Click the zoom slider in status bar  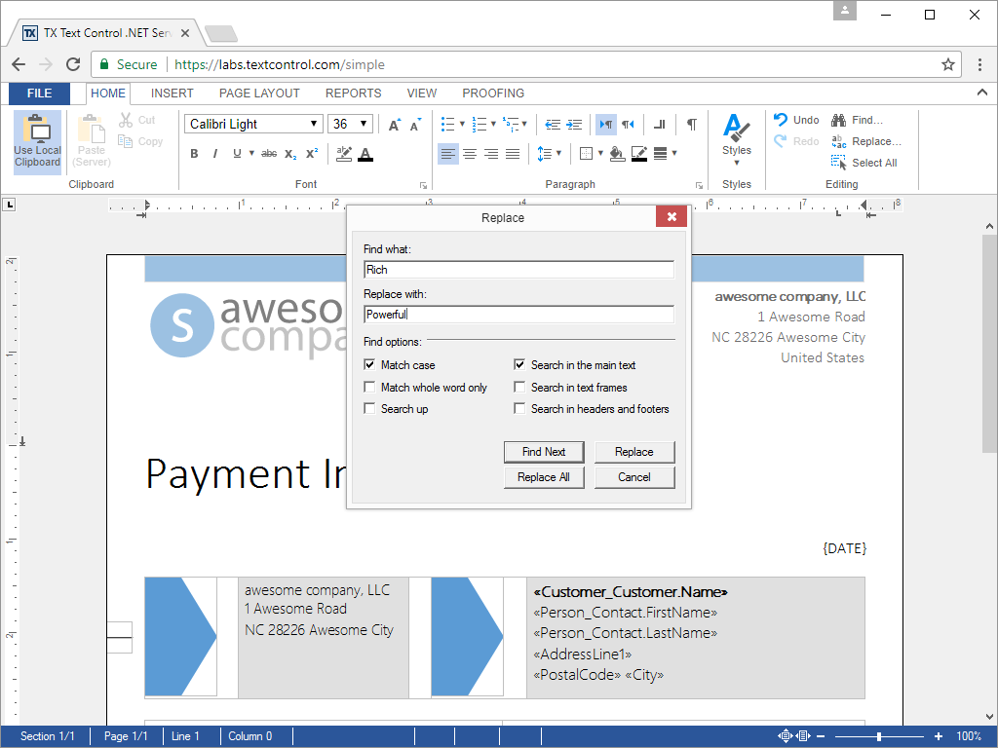(879, 736)
